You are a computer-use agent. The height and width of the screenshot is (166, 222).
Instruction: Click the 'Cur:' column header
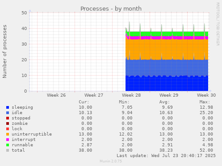click(x=84, y=102)
